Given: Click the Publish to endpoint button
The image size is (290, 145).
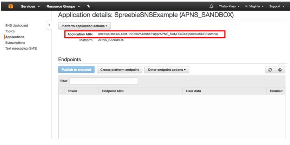Looking at the screenshot, I should coord(76,70).
